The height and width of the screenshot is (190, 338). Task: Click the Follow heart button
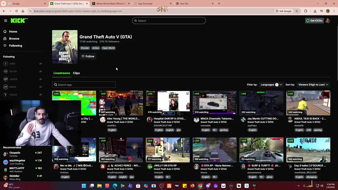point(88,56)
